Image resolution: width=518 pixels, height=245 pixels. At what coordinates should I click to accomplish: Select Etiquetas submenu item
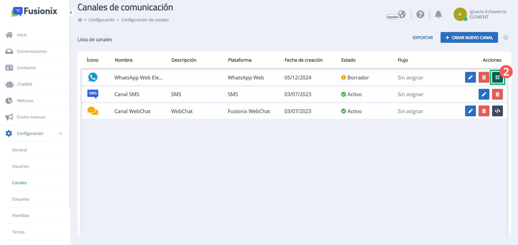(35, 199)
